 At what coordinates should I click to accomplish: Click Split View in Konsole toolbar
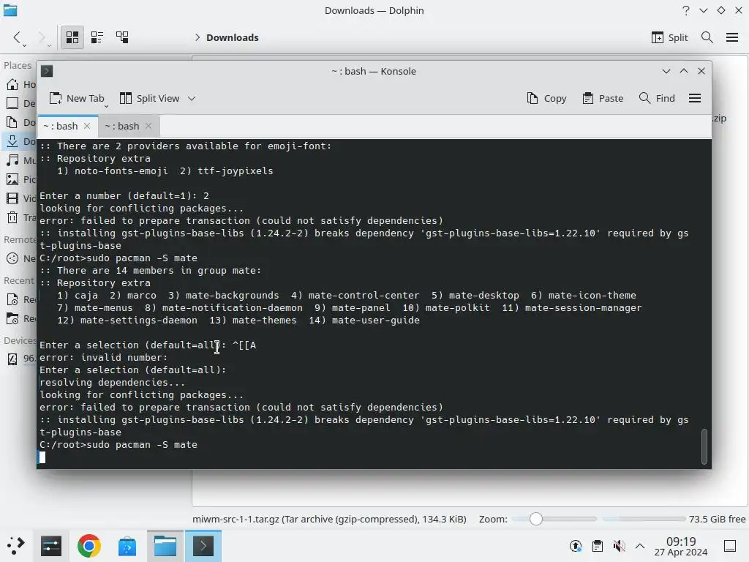pyautogui.click(x=149, y=98)
